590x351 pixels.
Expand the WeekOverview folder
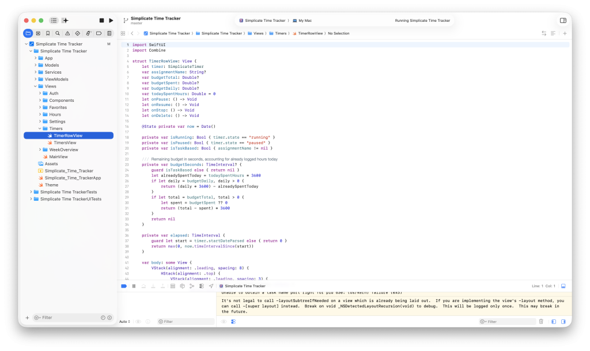pos(40,150)
